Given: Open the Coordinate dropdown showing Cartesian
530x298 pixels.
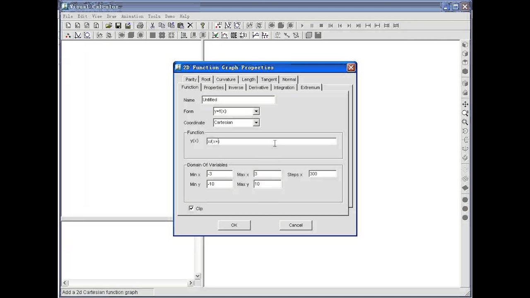Looking at the screenshot, I should pos(256,123).
